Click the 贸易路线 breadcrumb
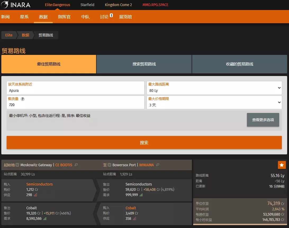Image resolution: width=289 pixels, height=228 pixels. click(x=46, y=35)
